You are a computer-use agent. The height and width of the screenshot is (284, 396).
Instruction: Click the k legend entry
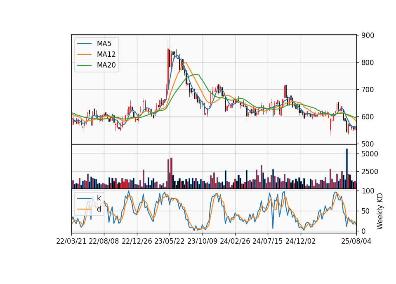tap(99, 198)
